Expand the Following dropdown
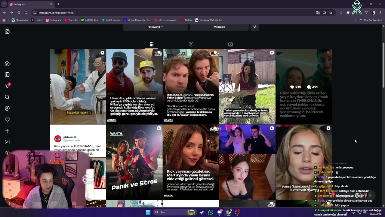 tap(156, 27)
